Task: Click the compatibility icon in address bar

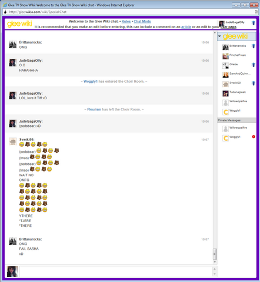Action: [x=256, y=12]
